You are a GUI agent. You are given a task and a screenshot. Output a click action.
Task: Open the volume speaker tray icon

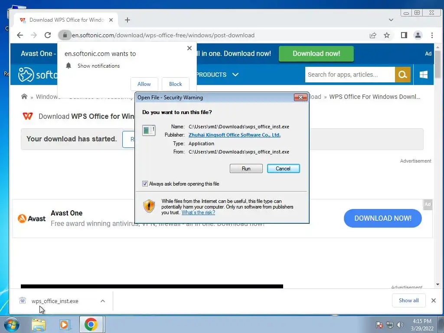click(400, 324)
